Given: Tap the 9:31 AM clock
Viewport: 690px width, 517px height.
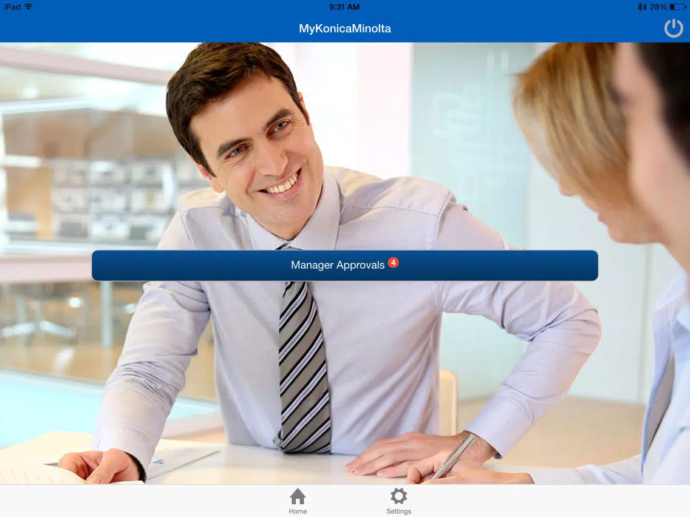Looking at the screenshot, I should pyautogui.click(x=344, y=7).
